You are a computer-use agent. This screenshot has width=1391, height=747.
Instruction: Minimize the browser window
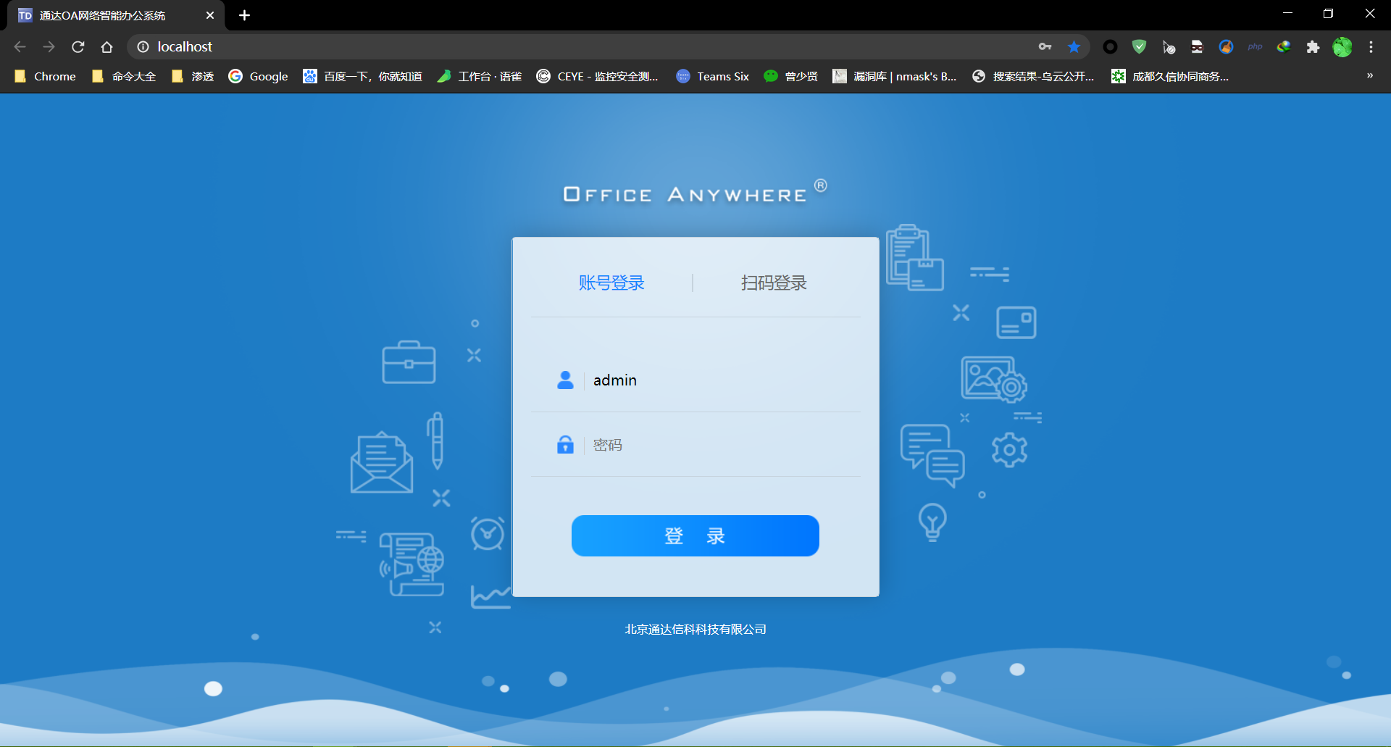coord(1287,14)
